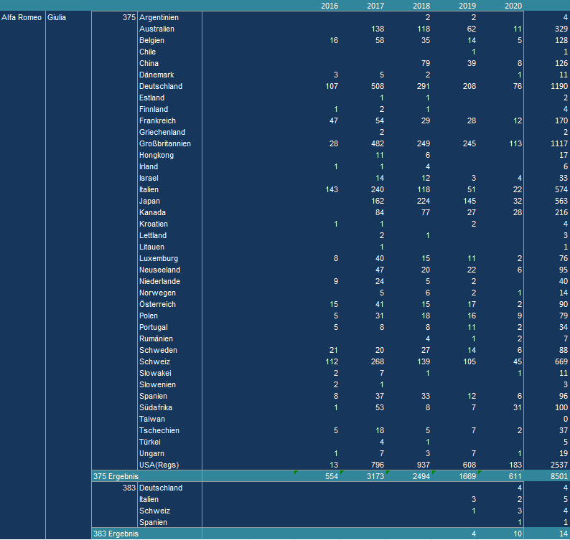Select the Argentinien row label
The height and width of the screenshot is (540, 570).
(159, 17)
